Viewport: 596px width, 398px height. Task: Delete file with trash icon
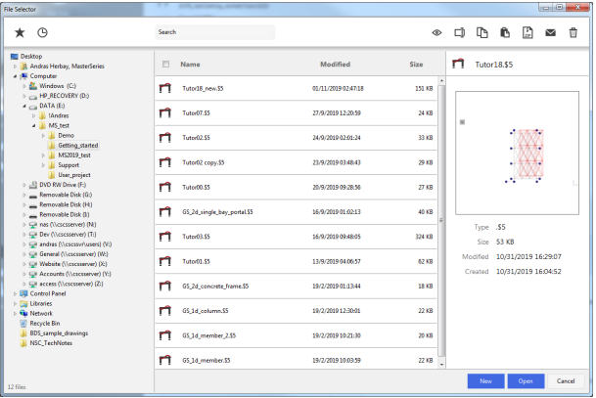[x=573, y=32]
